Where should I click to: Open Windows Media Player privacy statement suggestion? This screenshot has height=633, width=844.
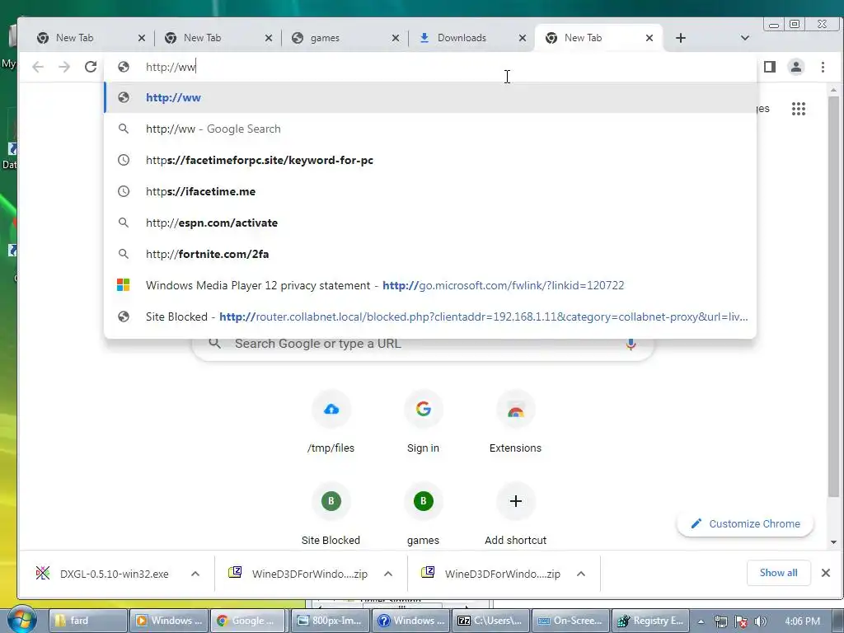click(x=430, y=284)
